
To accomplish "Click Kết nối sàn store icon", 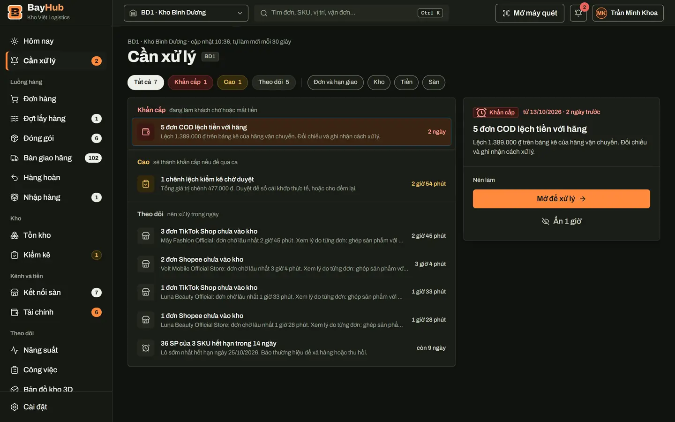I will click(15, 293).
